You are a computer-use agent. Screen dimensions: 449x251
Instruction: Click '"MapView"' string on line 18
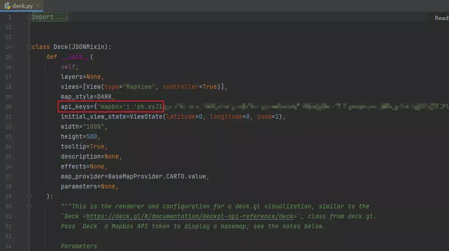click(139, 87)
